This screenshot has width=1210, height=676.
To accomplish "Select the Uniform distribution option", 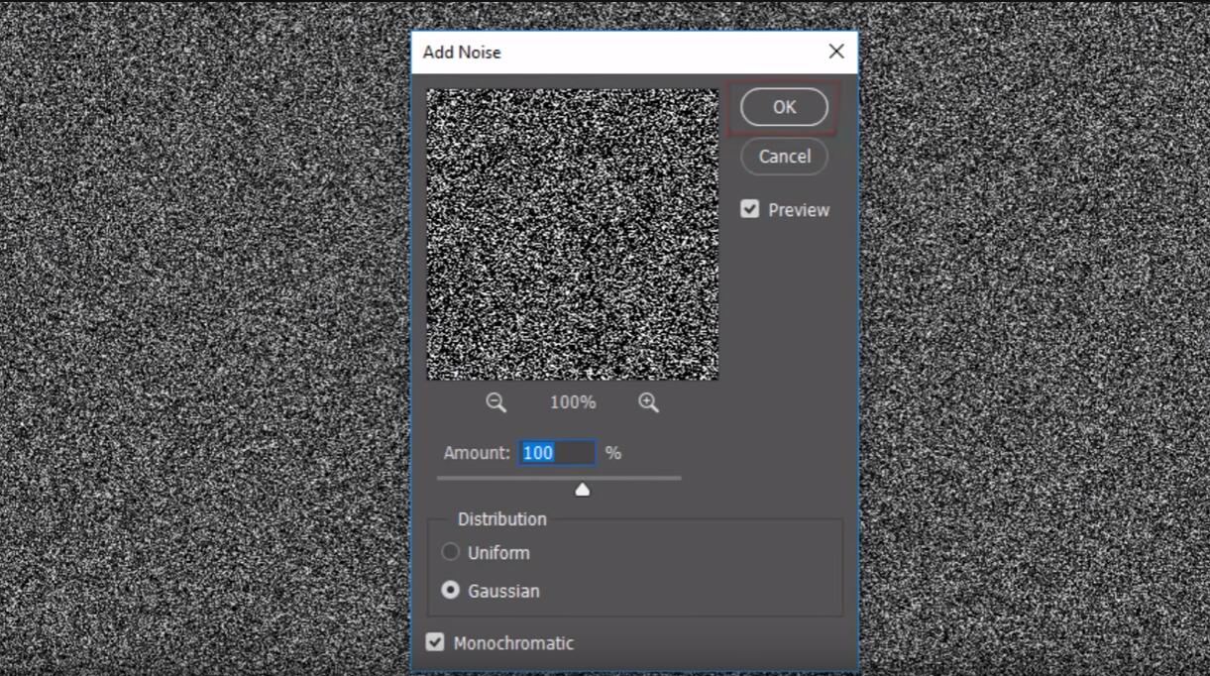I will [451, 552].
